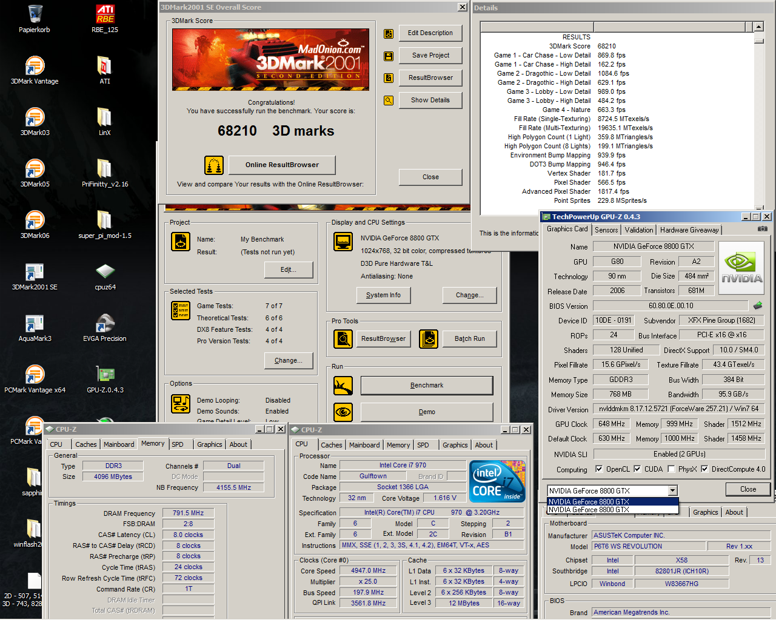
Task: Toggle the CUDA checkbox in GPU-Z
Action: click(637, 469)
